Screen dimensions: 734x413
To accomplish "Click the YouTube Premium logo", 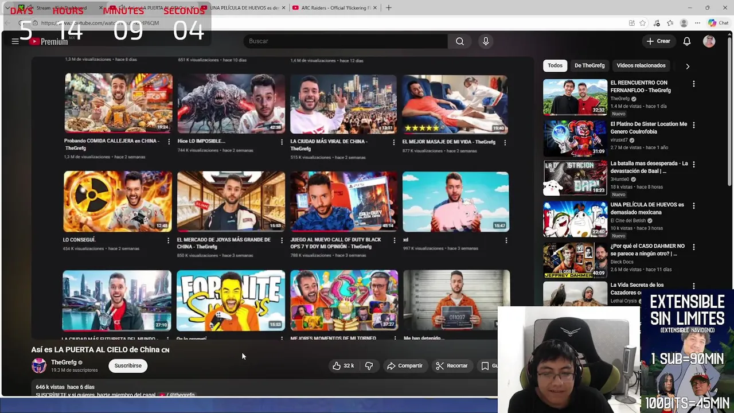I will (x=49, y=41).
